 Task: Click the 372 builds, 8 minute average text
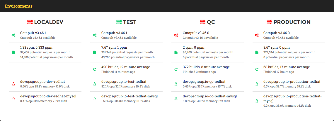tap(206, 67)
